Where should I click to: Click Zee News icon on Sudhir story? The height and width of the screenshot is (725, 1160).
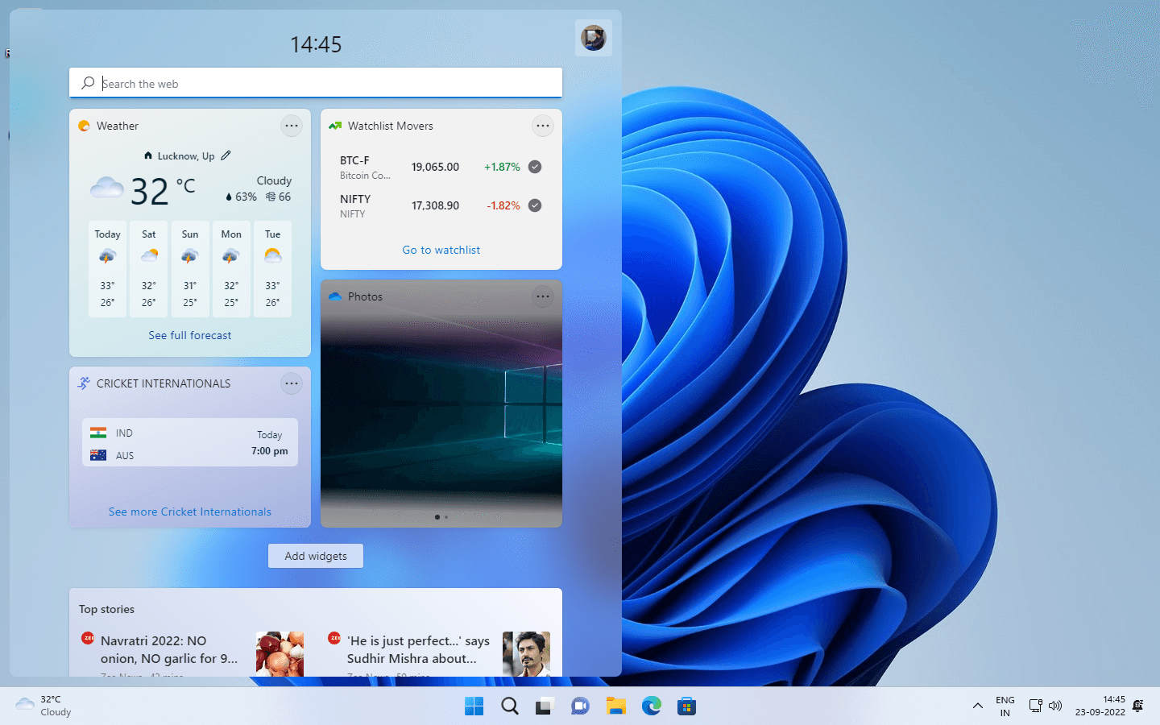(334, 638)
